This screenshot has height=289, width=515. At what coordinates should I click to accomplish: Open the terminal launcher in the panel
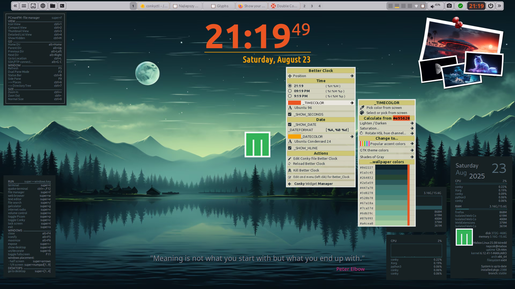[x=62, y=6]
